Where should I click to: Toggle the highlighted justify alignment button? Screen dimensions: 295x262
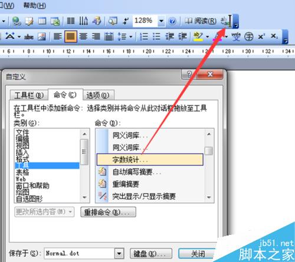coord(71,37)
